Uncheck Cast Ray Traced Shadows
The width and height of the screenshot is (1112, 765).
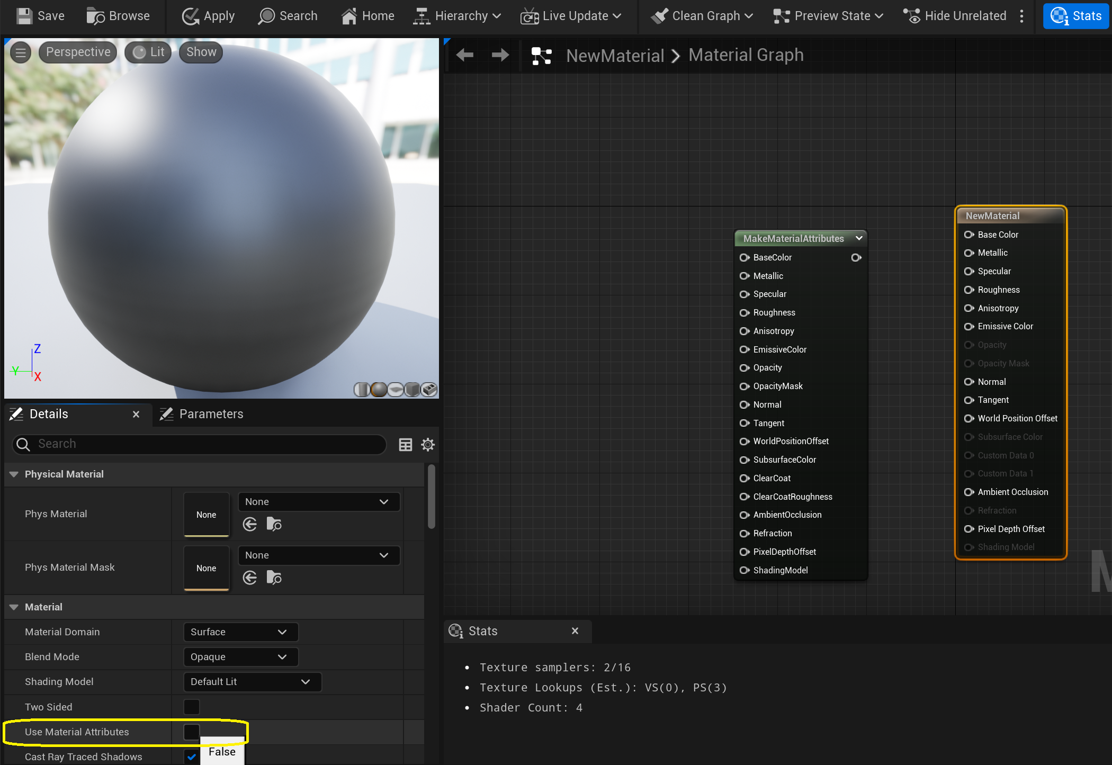tap(191, 757)
